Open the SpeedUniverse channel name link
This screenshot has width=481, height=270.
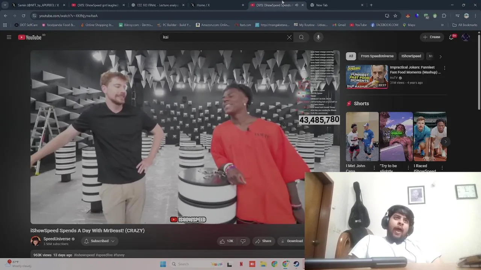point(57,239)
